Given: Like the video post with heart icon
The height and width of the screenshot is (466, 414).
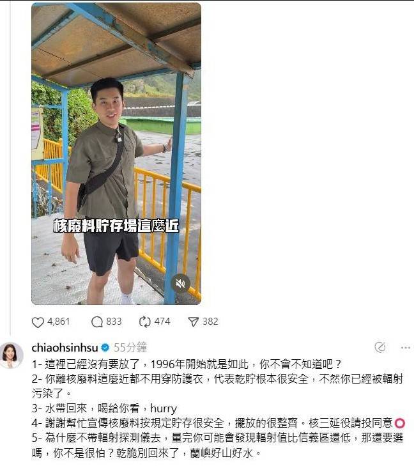Looking at the screenshot, I should click(x=38, y=322).
